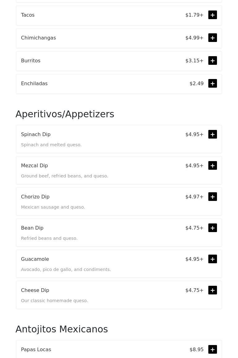Image resolution: width=238 pixels, height=358 pixels.
Task: Click the Bean Dip plus icon
Action: (213, 228)
